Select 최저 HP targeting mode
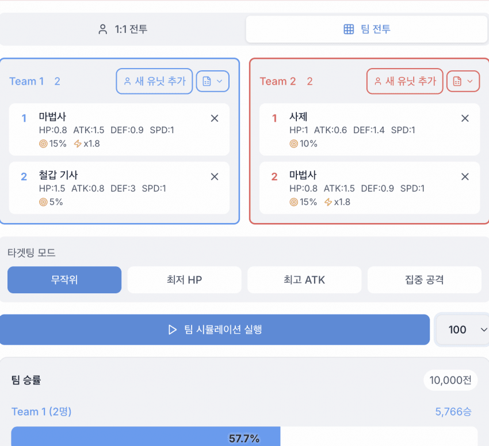The height and width of the screenshot is (446, 489). tap(184, 280)
